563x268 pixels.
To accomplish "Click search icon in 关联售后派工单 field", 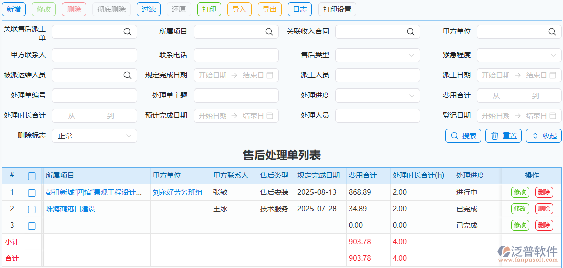I will (x=128, y=32).
